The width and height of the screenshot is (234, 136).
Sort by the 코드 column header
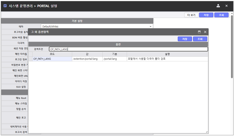52,54
